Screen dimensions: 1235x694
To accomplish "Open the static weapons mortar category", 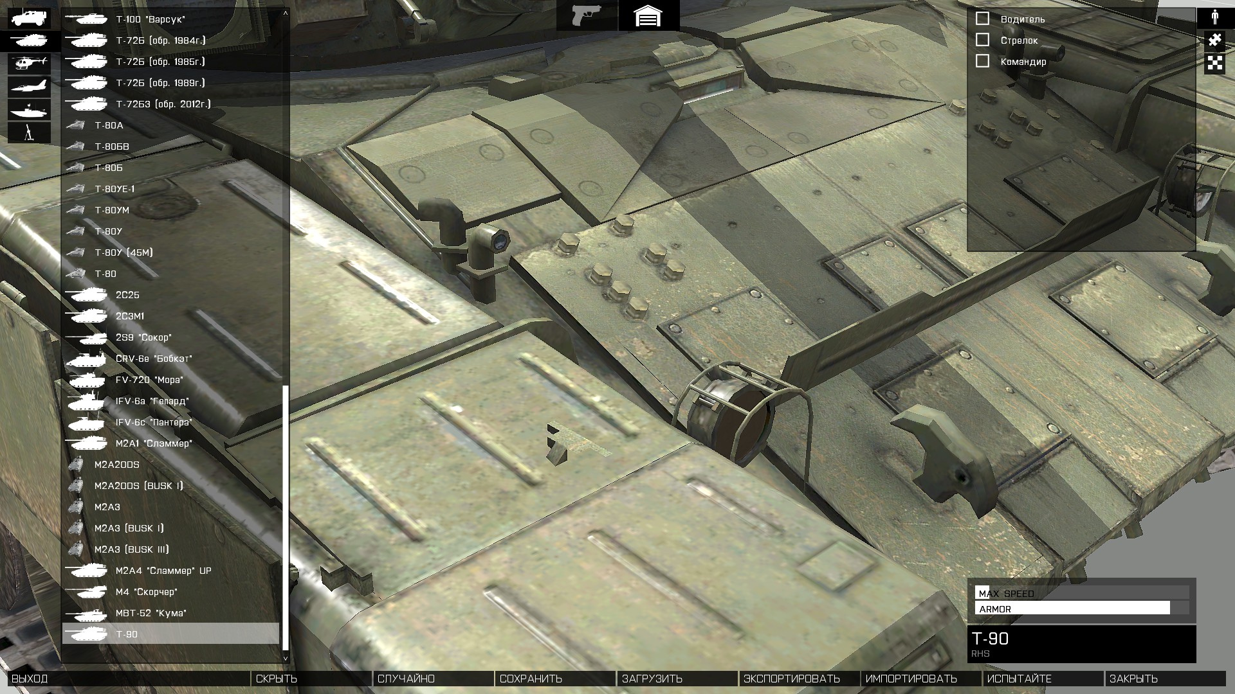I will 29,132.
